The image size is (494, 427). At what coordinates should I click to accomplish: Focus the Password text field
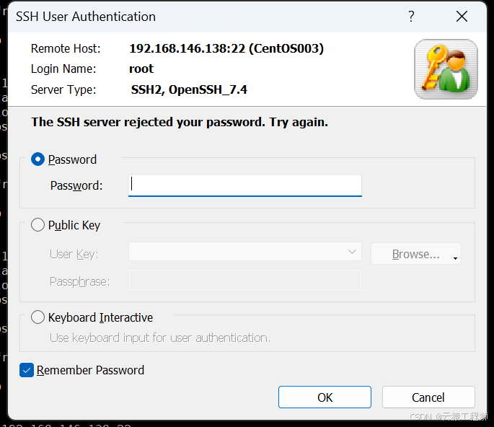[244, 185]
